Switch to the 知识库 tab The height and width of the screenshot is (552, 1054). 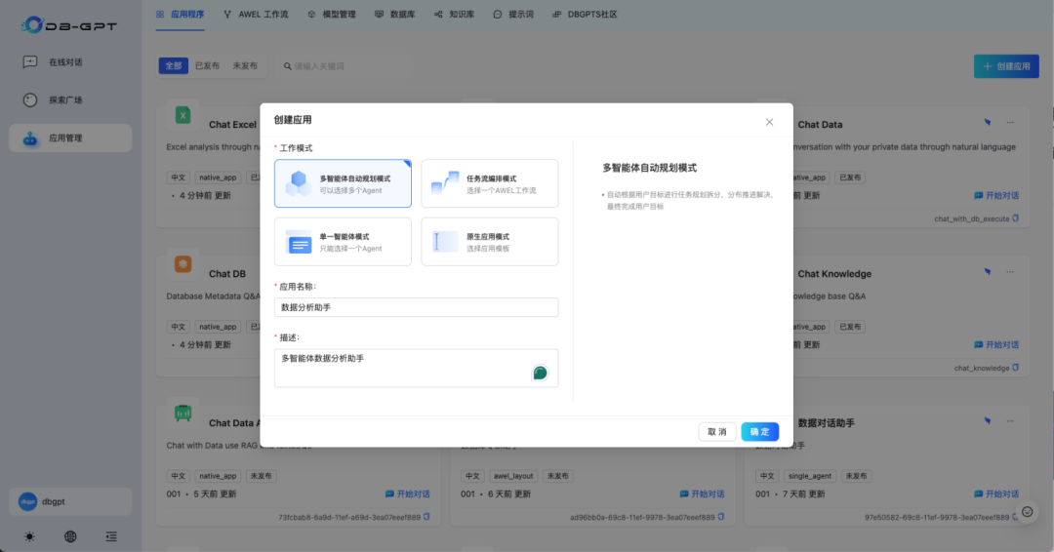click(x=455, y=14)
